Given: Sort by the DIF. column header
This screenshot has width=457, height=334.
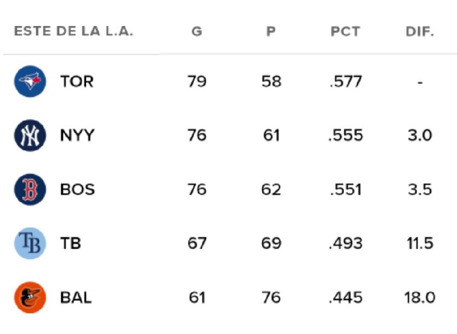Looking at the screenshot, I should pos(420,31).
